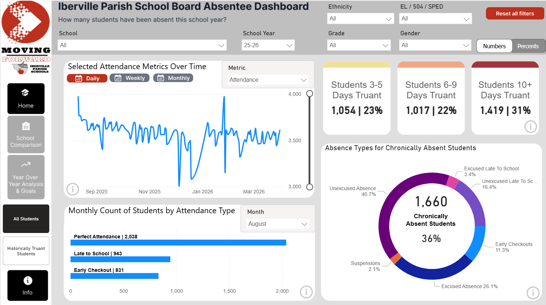Open the Grade filter dropdown
Screen dimensions: 546x305
359,45
